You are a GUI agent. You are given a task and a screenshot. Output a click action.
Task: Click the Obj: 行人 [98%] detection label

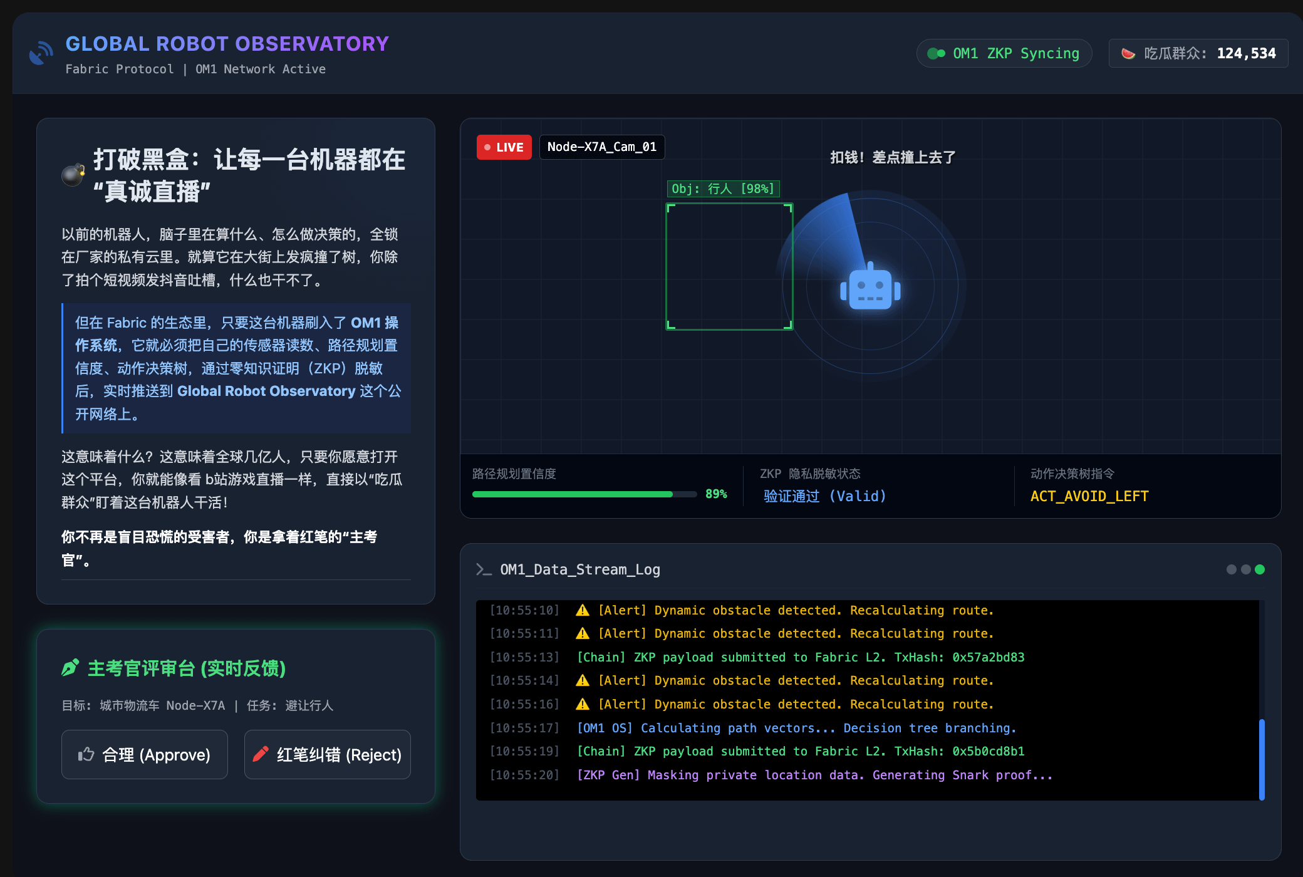pos(723,189)
